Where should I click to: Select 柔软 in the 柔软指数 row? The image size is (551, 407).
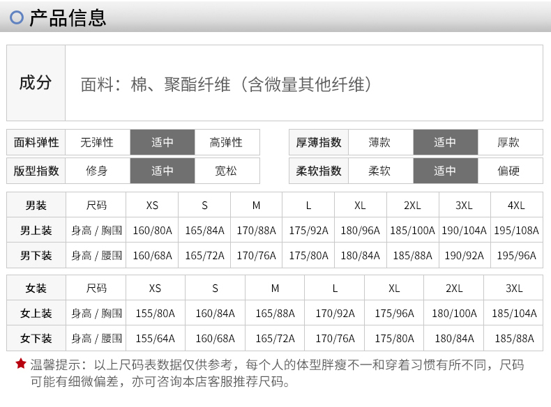pyautogui.click(x=380, y=171)
